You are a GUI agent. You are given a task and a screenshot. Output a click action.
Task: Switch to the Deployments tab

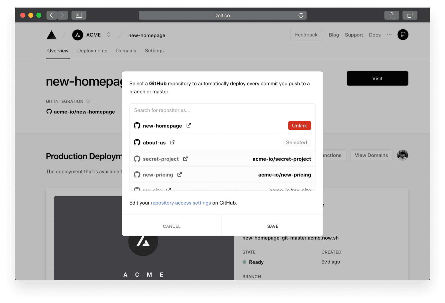92,51
